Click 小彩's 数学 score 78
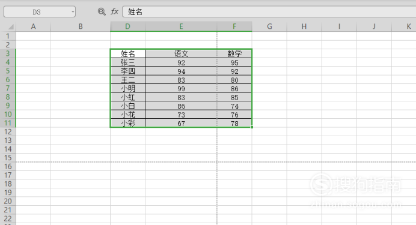Image resolution: width=416 pixels, height=225 pixels. pyautogui.click(x=234, y=123)
